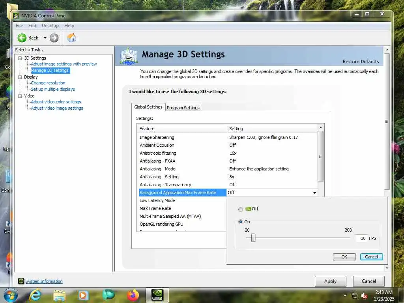This screenshot has width=404, height=303.
Task: Go to the Home icon in toolbar
Action: coord(72,37)
